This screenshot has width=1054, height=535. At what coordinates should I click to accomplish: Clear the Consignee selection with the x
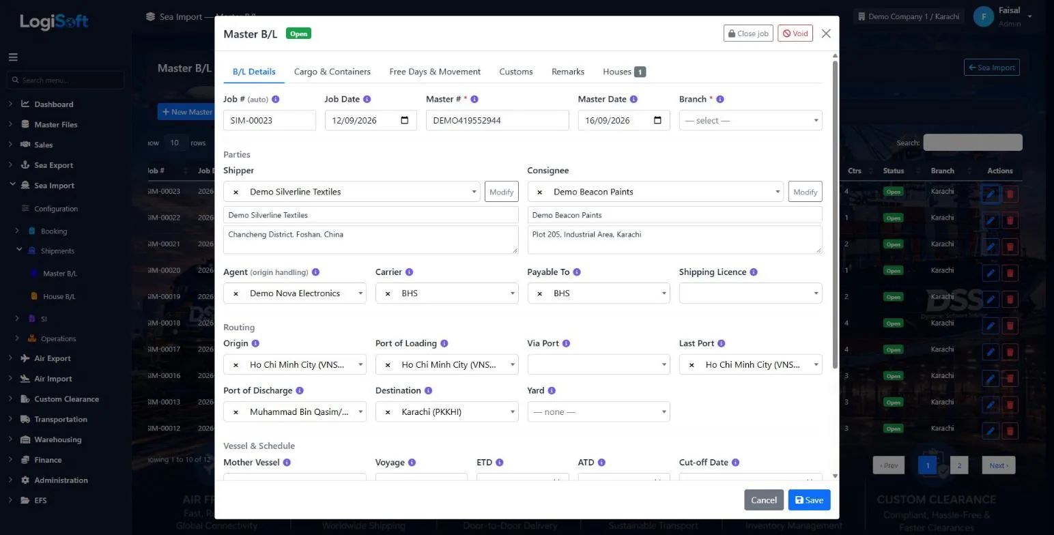click(x=540, y=192)
